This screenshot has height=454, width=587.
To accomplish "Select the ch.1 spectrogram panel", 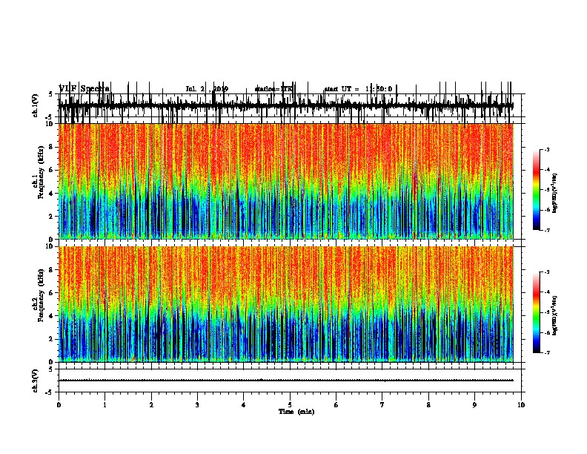I will pyautogui.click(x=285, y=181).
